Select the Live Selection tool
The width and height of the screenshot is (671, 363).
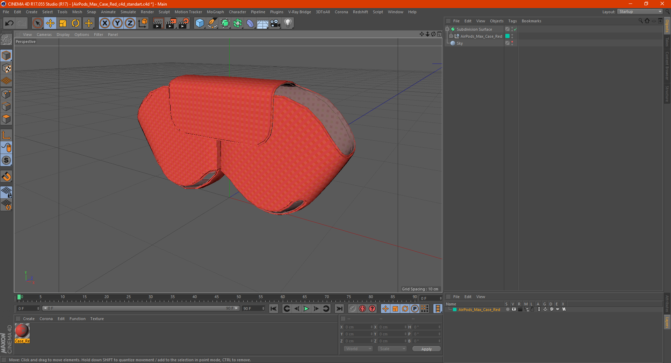point(37,23)
